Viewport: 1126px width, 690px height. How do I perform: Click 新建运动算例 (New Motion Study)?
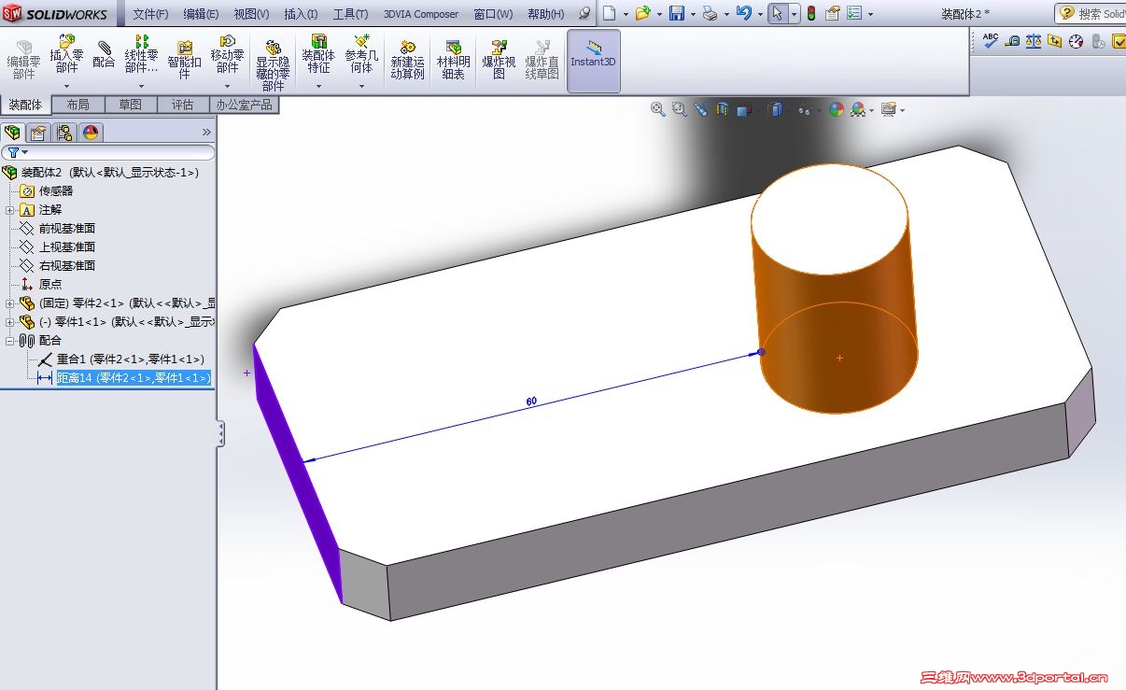(x=407, y=59)
